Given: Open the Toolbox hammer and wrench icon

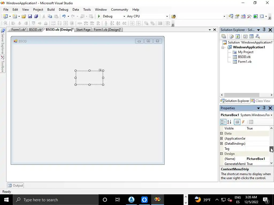Looking at the screenshot, I should tap(249, 16).
